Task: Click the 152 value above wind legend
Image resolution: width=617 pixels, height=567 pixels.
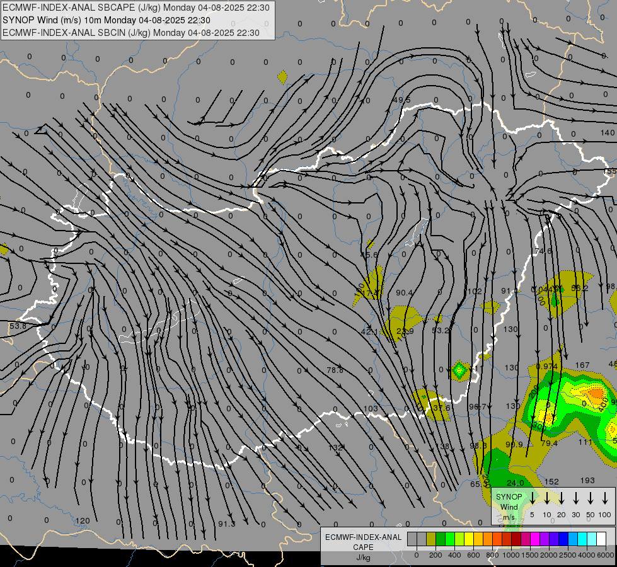Action: point(551,481)
